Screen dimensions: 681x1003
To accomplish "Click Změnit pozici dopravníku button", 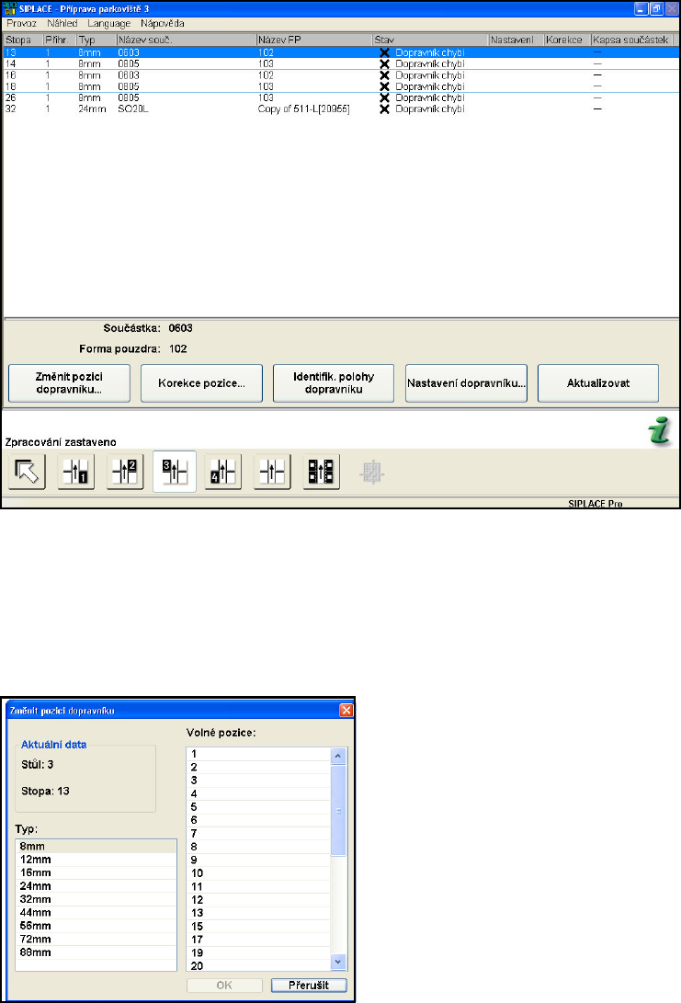I will pos(69,383).
